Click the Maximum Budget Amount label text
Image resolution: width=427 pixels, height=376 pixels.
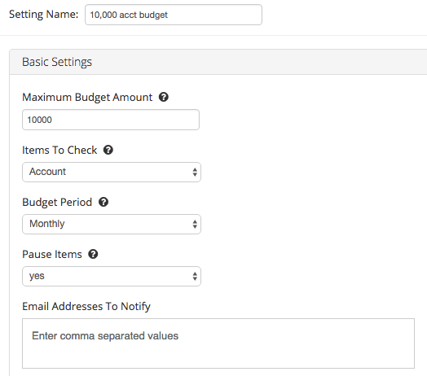(x=87, y=98)
